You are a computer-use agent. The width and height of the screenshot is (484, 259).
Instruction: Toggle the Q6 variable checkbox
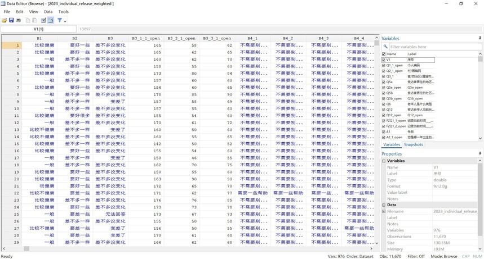click(384, 104)
